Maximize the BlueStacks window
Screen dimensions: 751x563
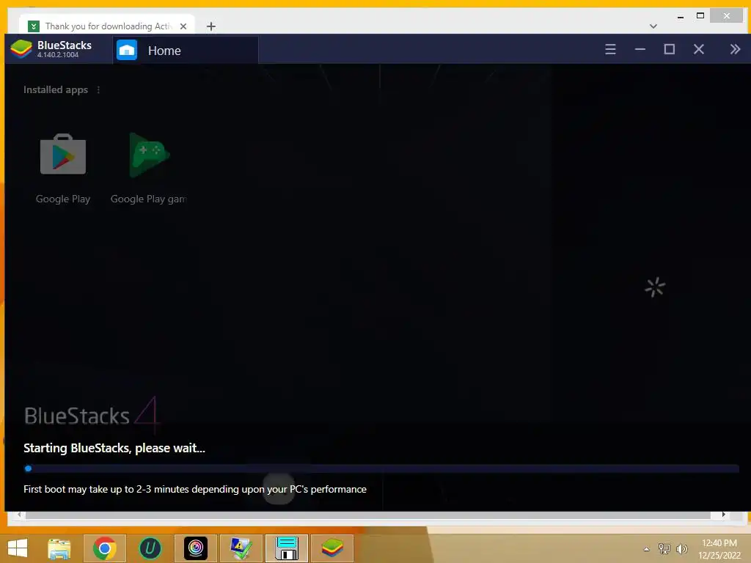tap(669, 49)
